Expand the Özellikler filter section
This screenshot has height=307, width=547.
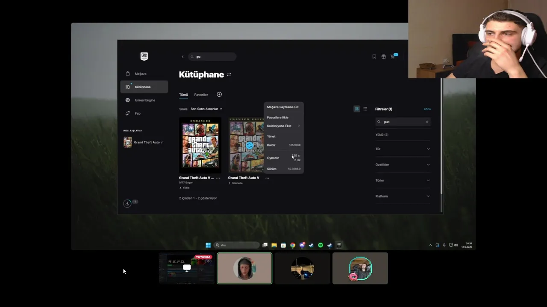pos(403,165)
